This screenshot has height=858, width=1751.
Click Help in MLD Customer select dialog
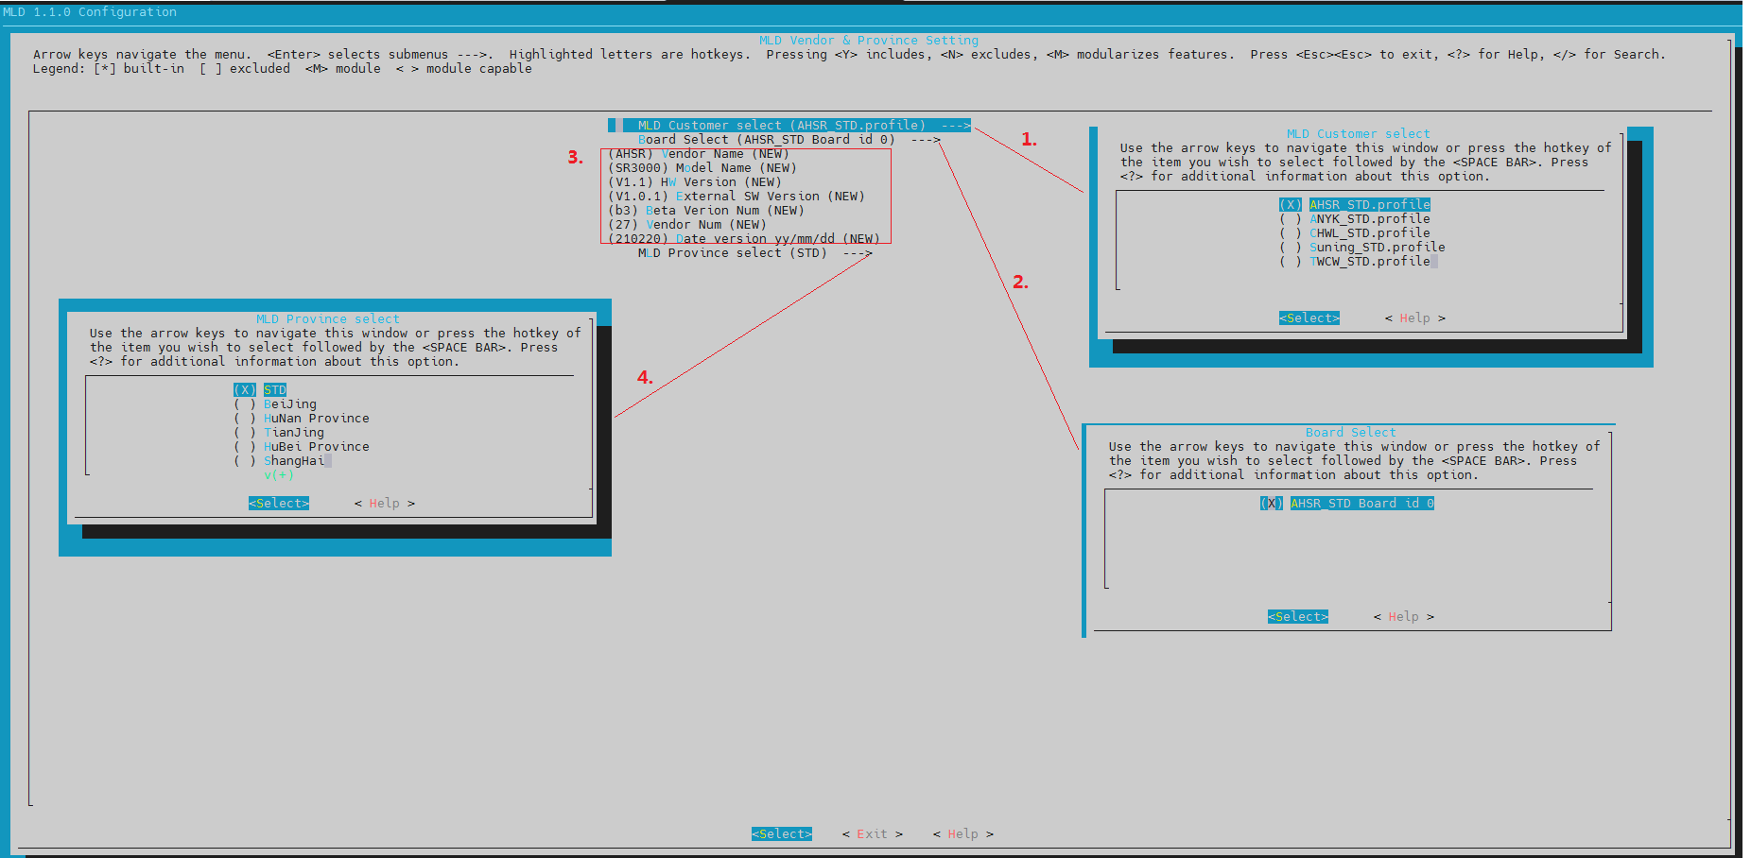coord(1414,317)
